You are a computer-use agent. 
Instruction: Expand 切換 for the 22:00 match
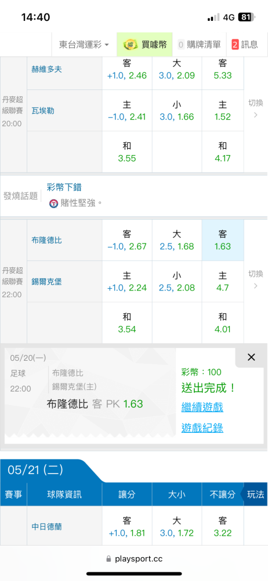pyautogui.click(x=256, y=279)
